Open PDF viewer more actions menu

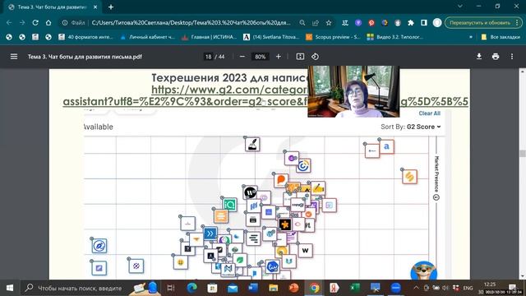pyautogui.click(x=512, y=57)
